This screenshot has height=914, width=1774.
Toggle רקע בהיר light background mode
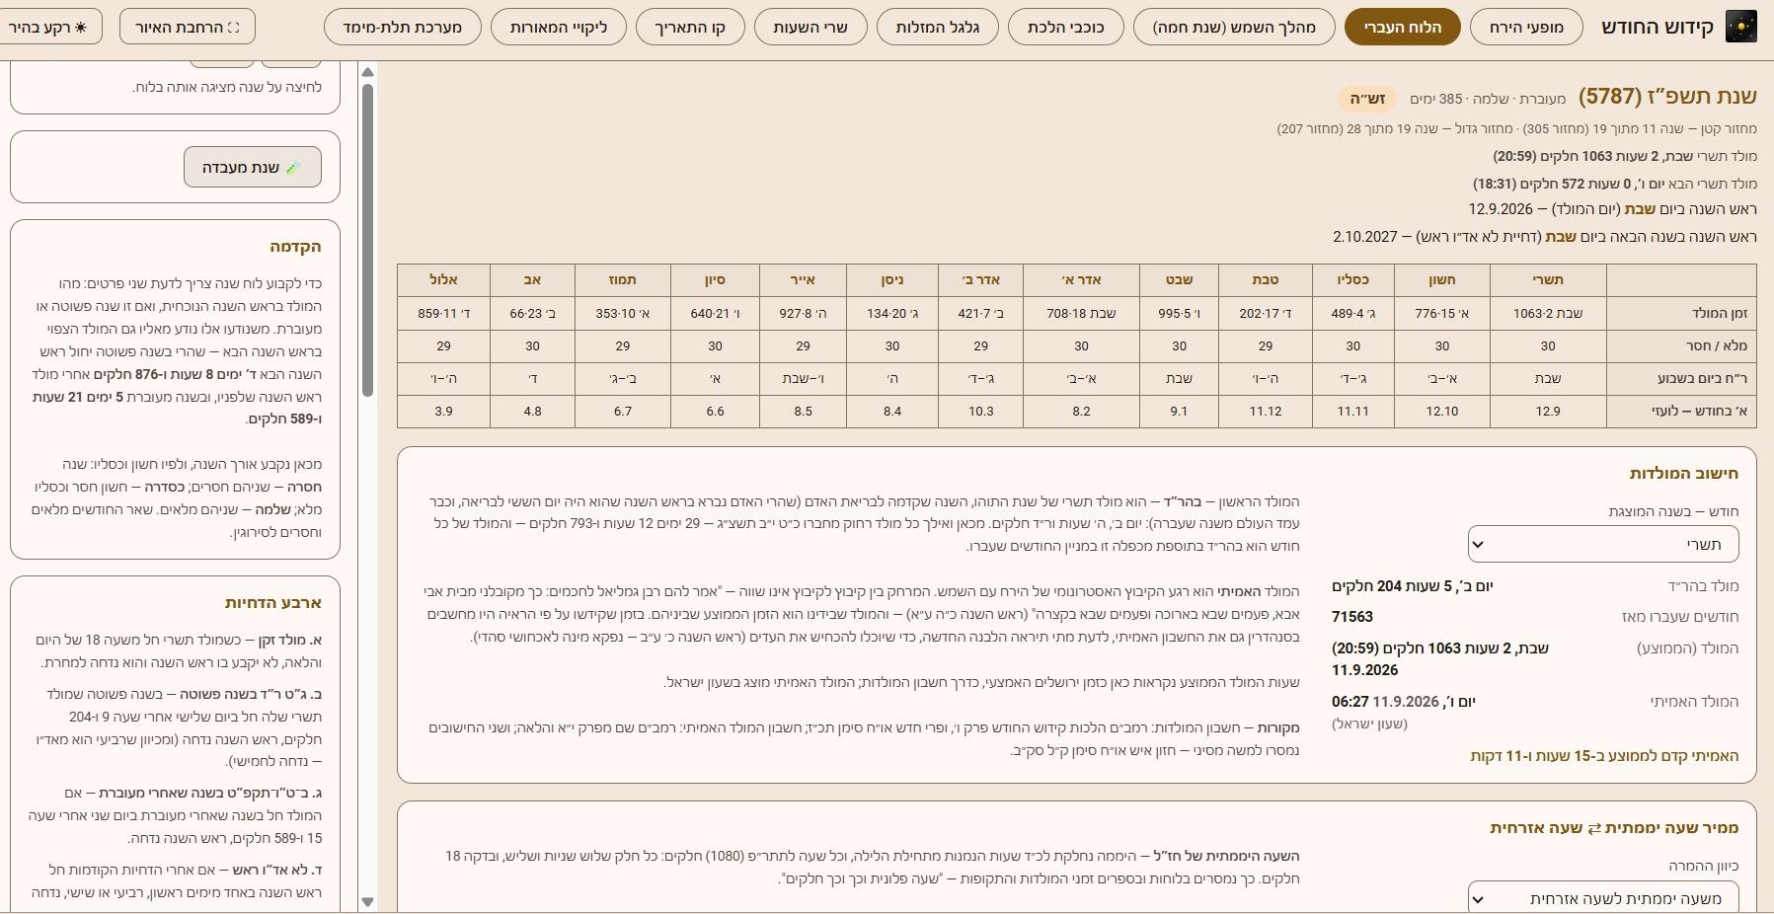tap(49, 28)
